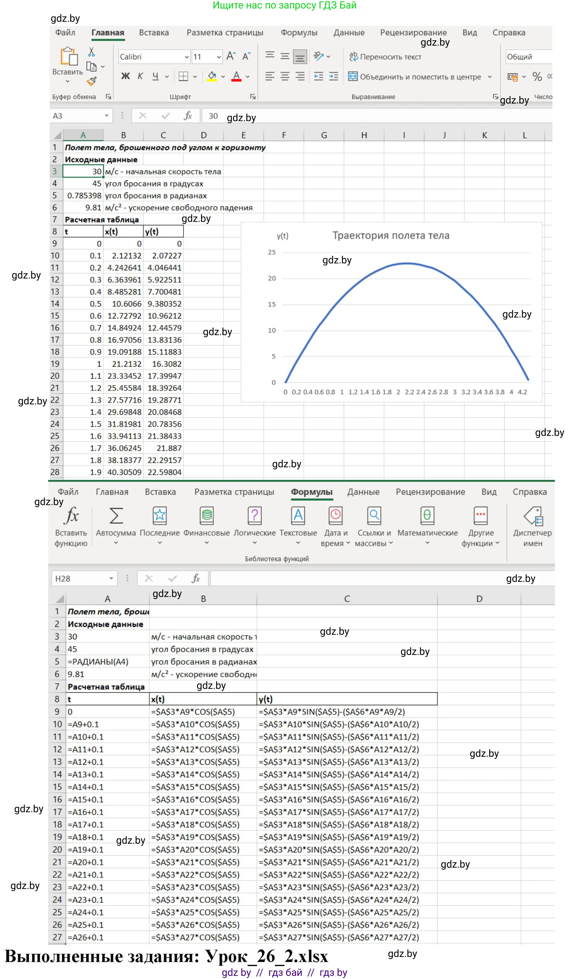570x979 pixels.
Task: Expand the font size 11 dropdown
Action: [219, 57]
